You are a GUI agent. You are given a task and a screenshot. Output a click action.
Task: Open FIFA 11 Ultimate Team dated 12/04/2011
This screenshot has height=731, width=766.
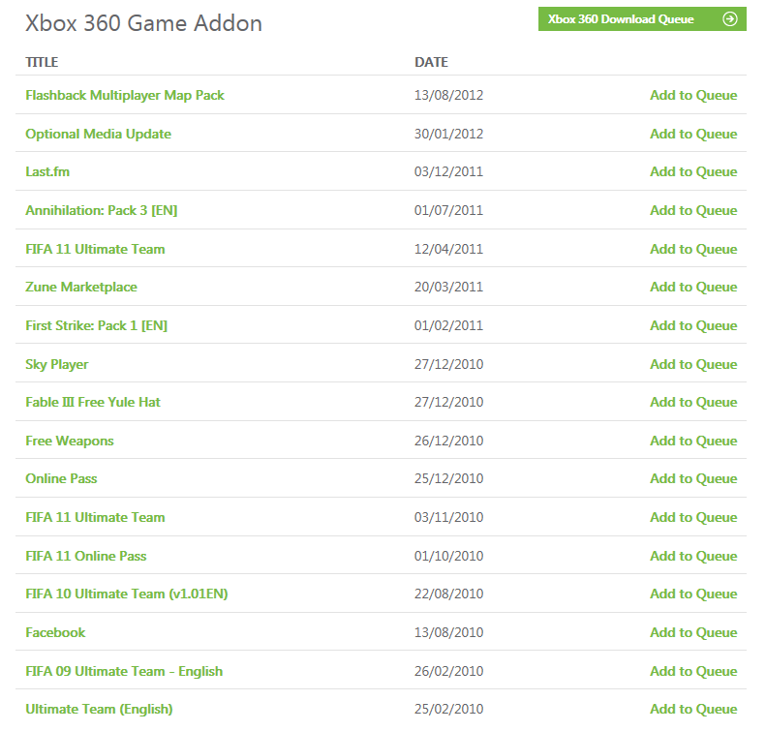pyautogui.click(x=95, y=249)
